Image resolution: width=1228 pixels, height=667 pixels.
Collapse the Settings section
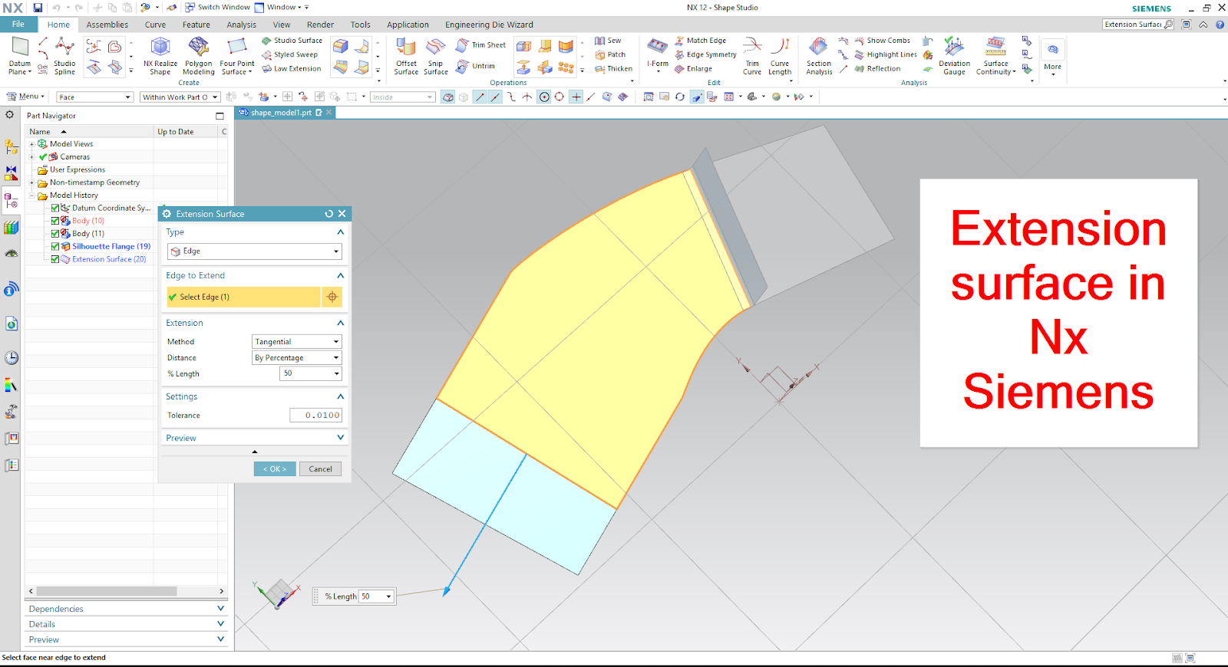tap(340, 397)
